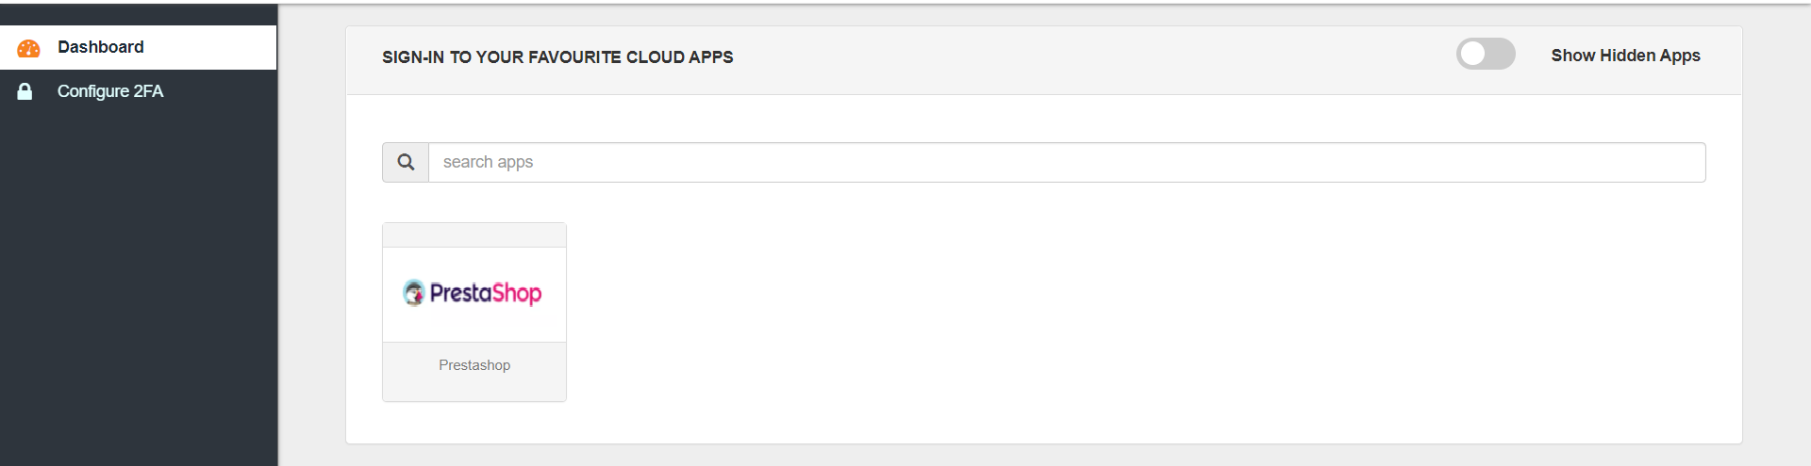
Task: Enable the Show Hidden Apps switch
Action: (x=1486, y=55)
